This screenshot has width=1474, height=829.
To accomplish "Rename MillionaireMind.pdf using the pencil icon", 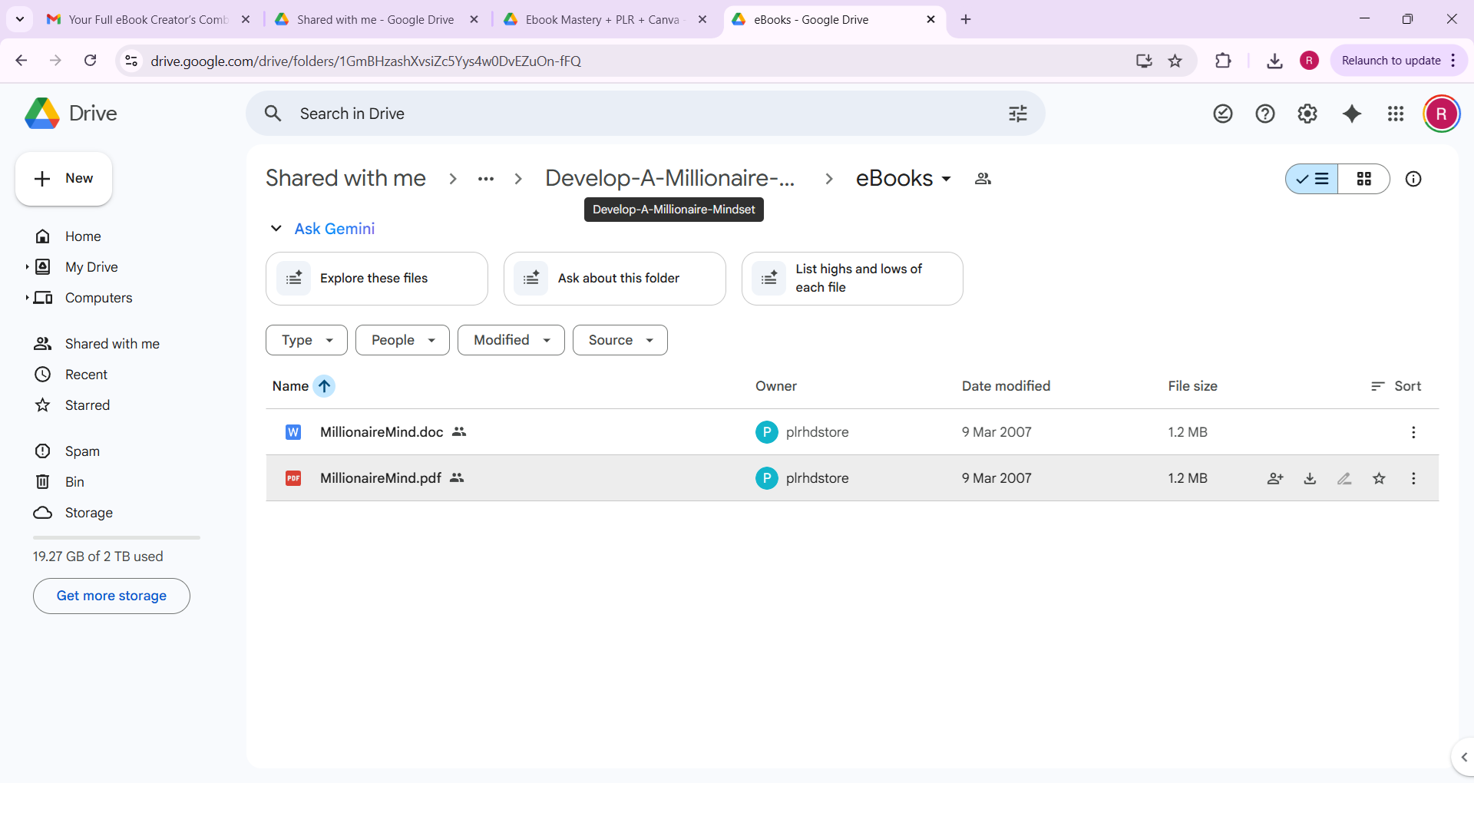I will (1344, 477).
